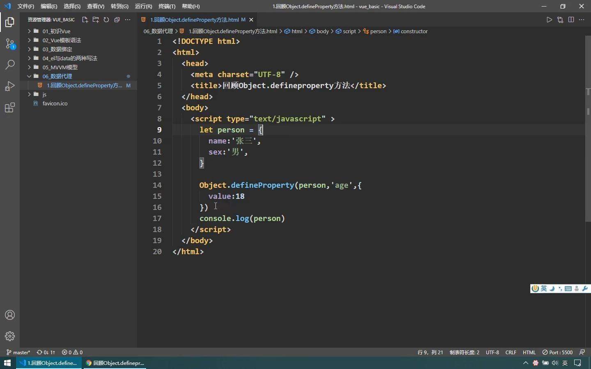
Task: Select the 1.回顾Object.defineProperty方法.html editor tab
Action: tap(197, 20)
